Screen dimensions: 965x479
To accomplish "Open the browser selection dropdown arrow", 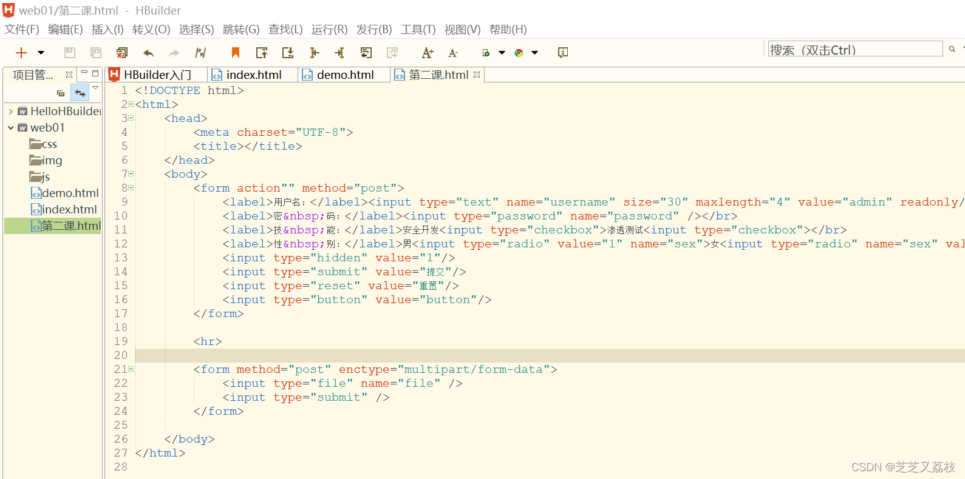I will tap(535, 53).
